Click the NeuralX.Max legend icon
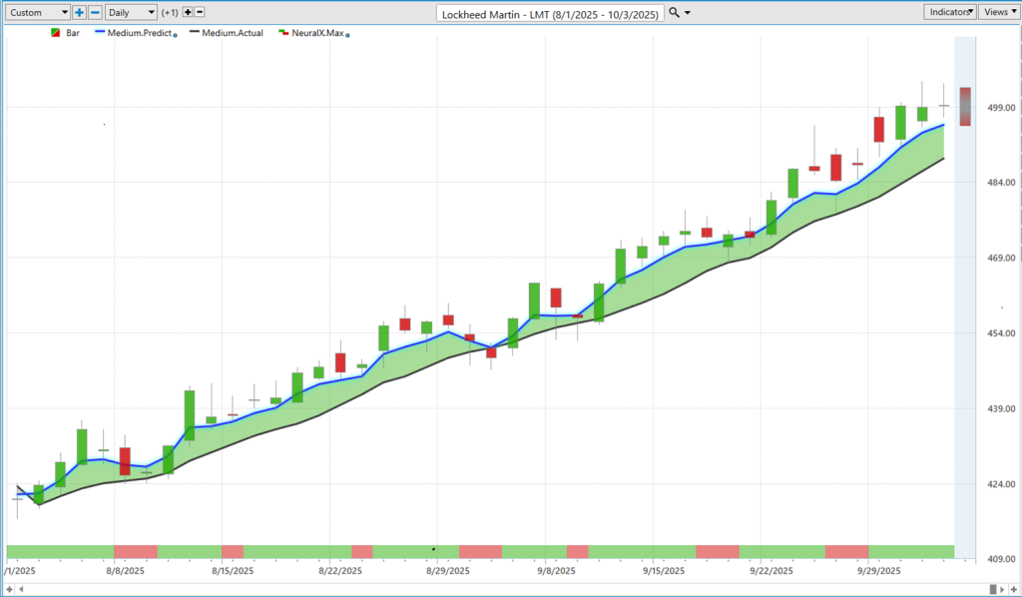Image resolution: width=1022 pixels, height=597 pixels. 284,33
